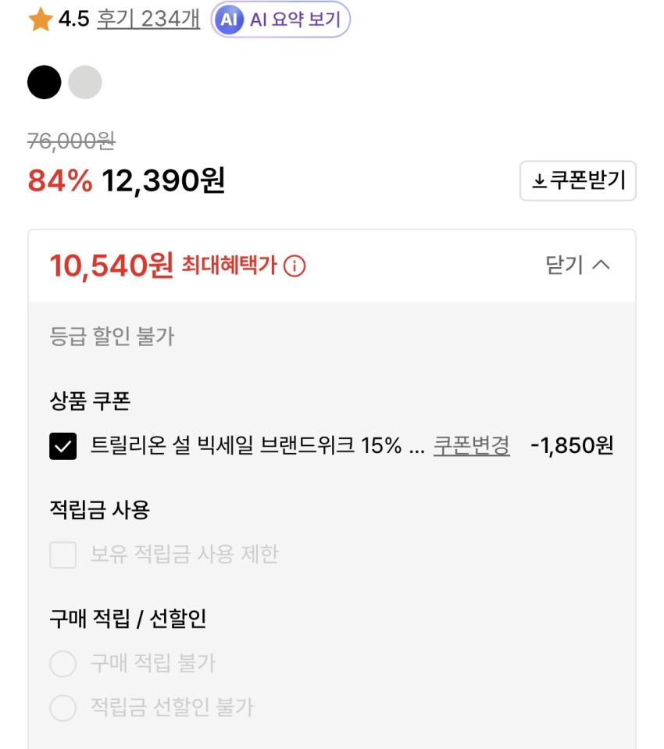Viewport: 664px width, 749px height.
Task: Click the 4.5 rating score
Action: [x=74, y=20]
